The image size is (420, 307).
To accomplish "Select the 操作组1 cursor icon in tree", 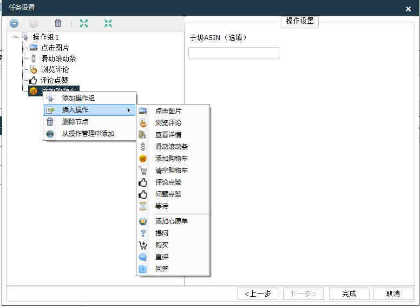I will click(25, 37).
